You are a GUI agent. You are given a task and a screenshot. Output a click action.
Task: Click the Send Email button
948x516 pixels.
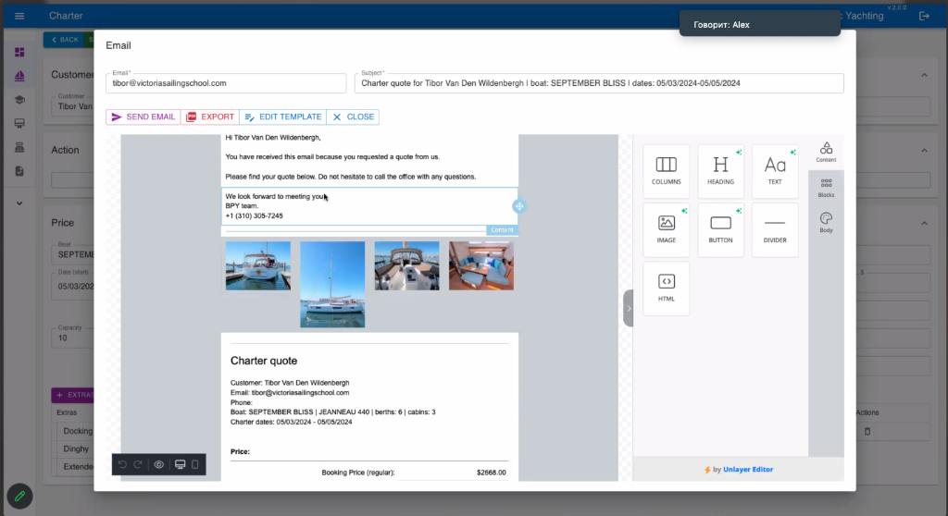[x=143, y=117]
